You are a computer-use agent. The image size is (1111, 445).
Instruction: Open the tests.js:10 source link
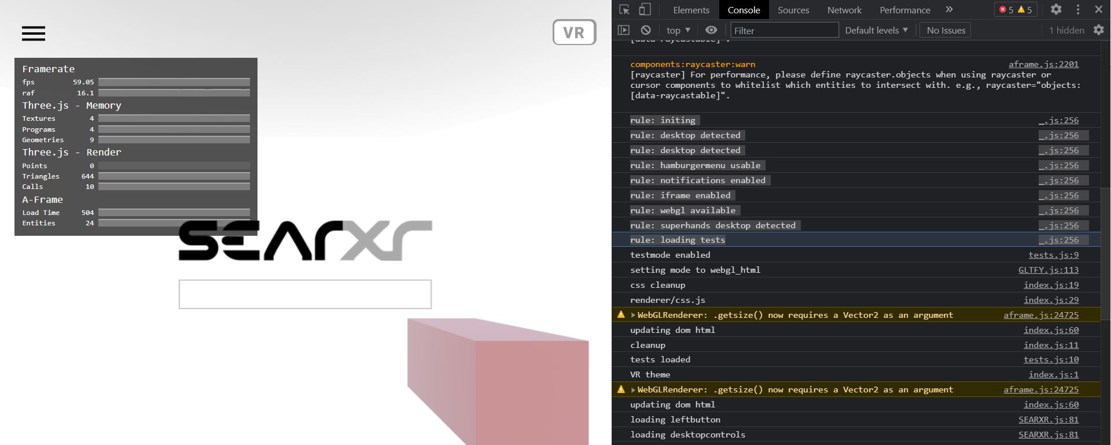tap(1051, 359)
